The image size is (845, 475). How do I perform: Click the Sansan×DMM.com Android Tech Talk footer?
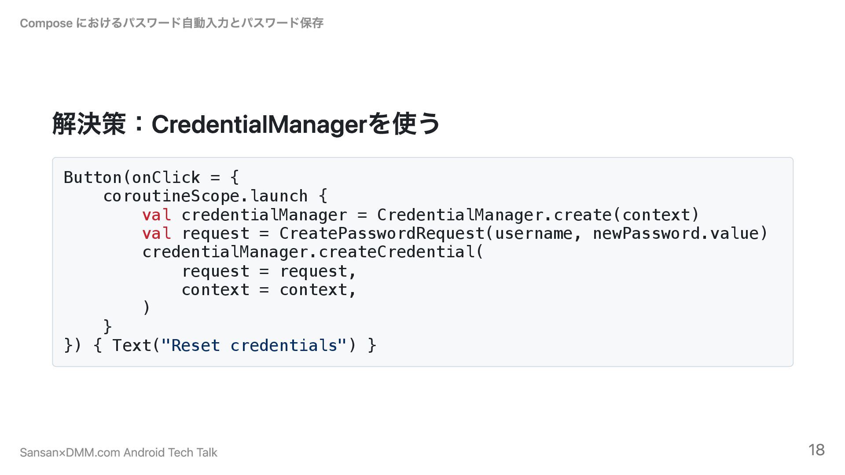(x=118, y=453)
